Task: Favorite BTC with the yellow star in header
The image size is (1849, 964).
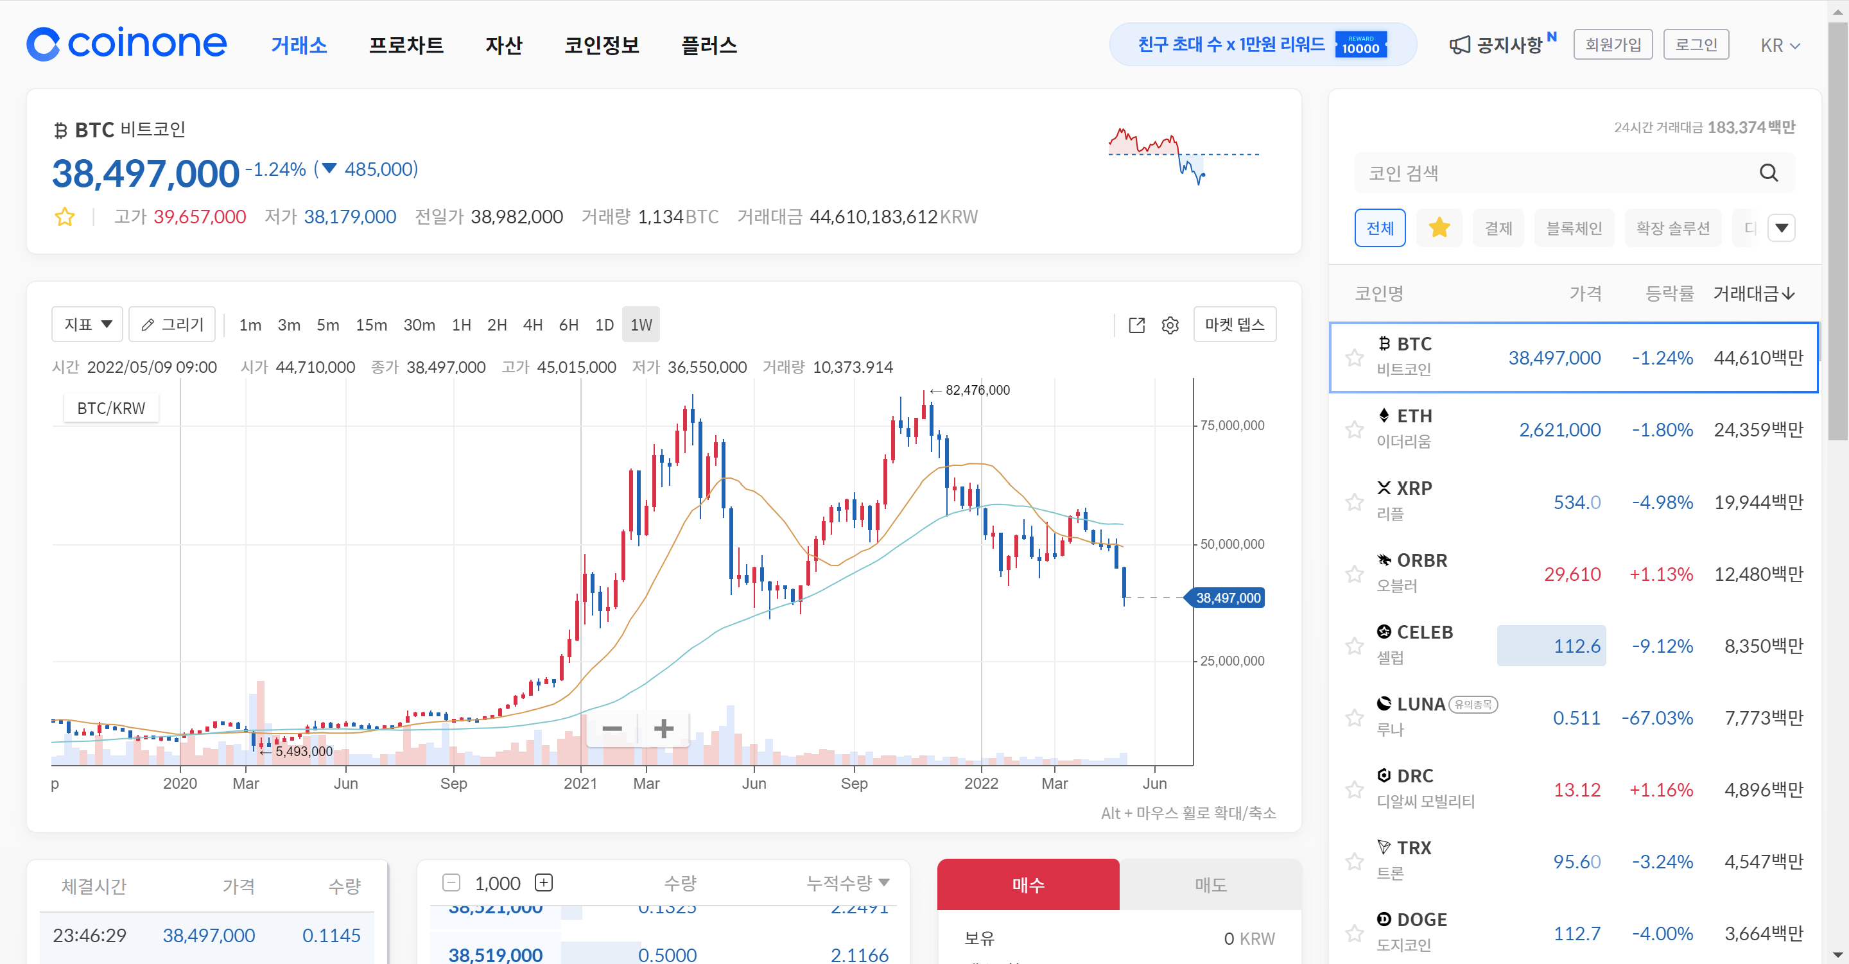Action: [x=65, y=217]
